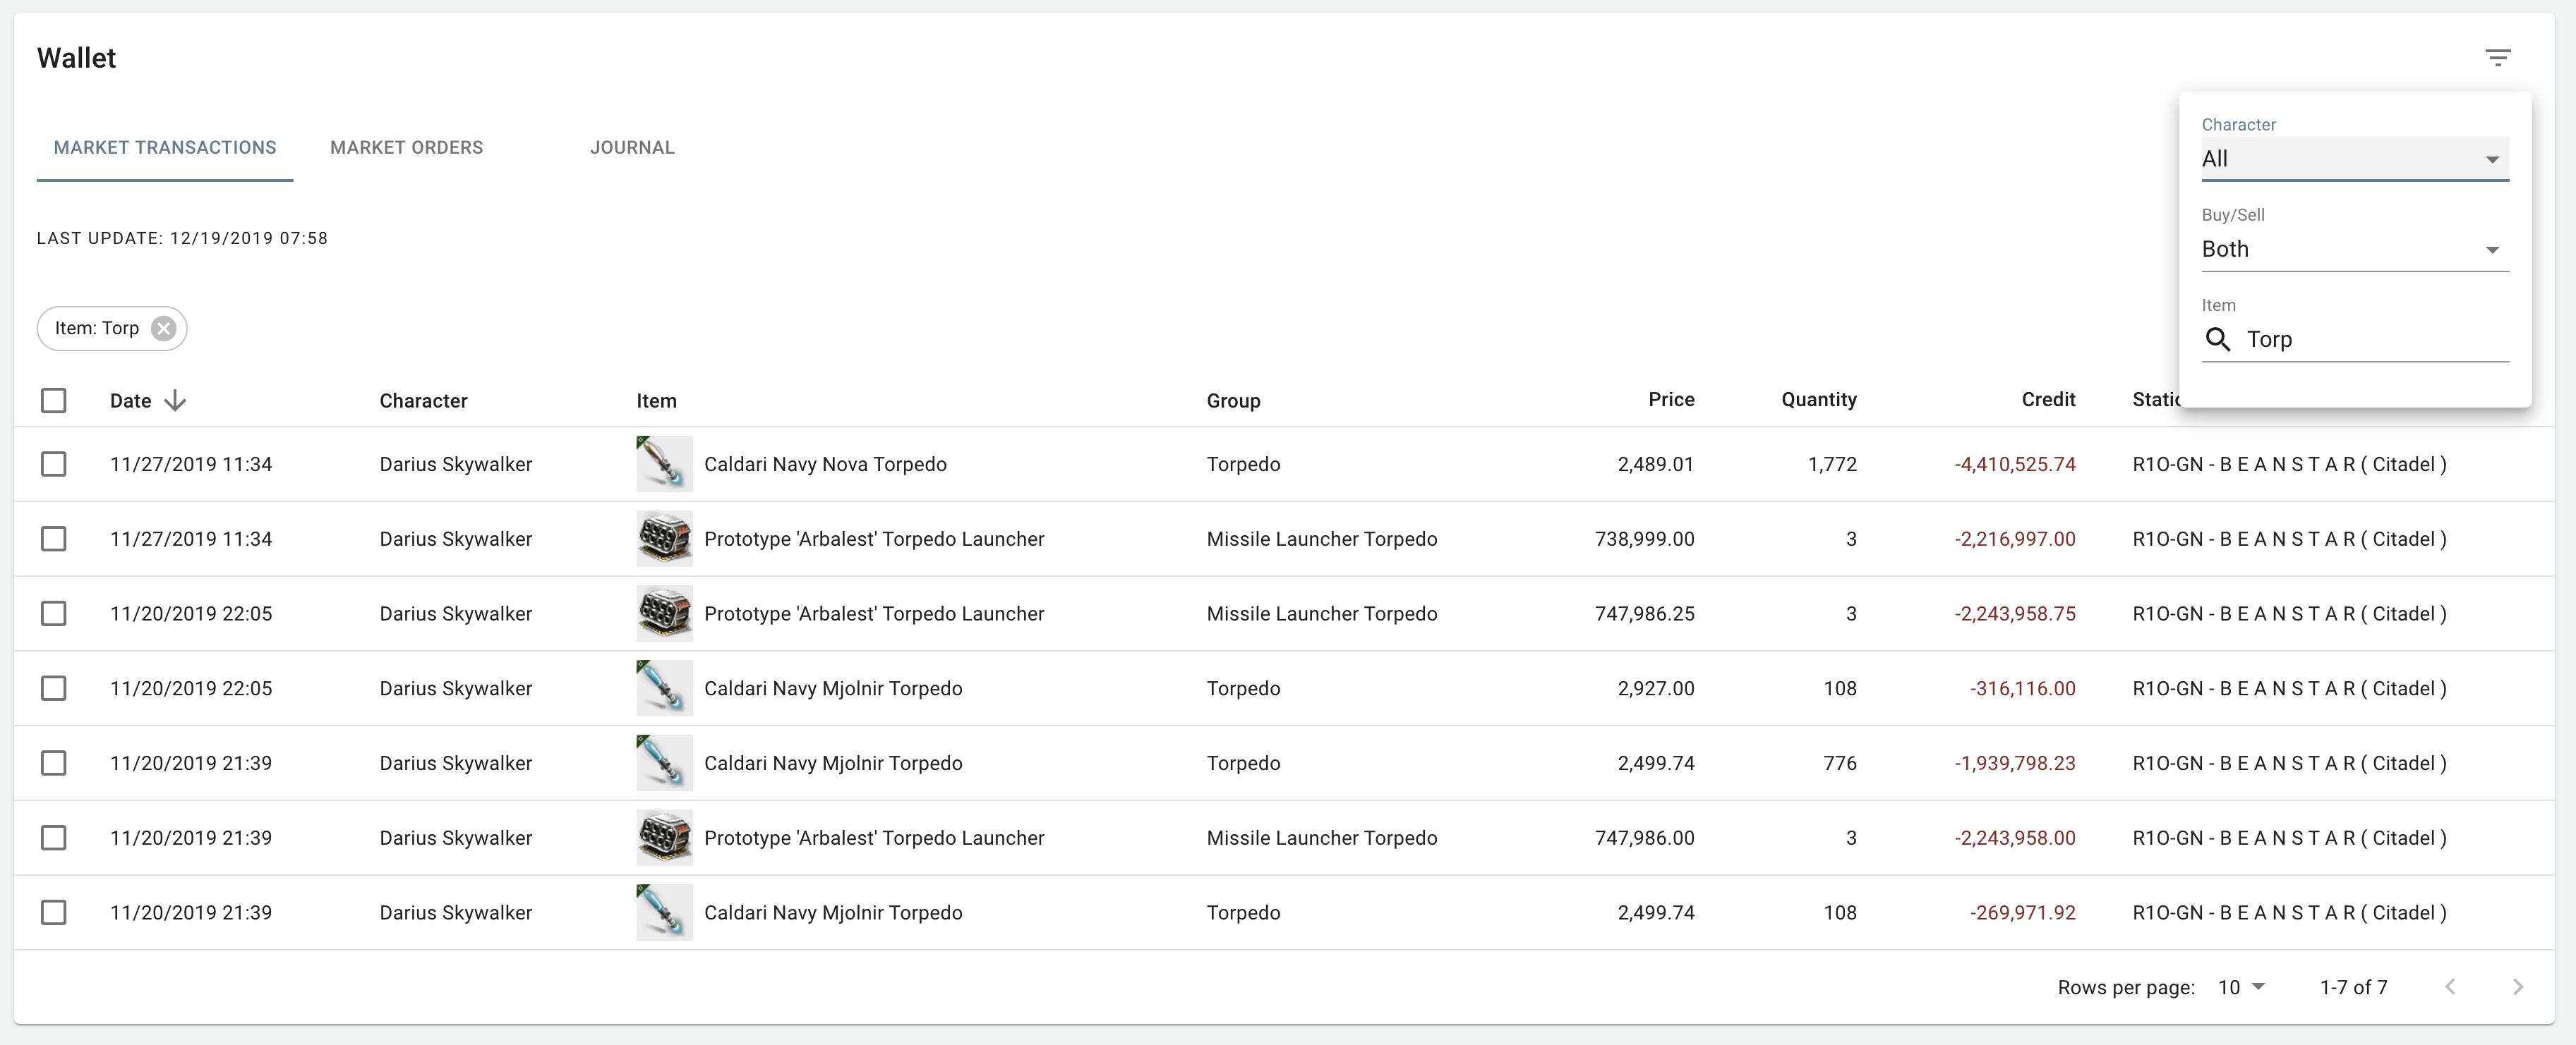This screenshot has width=2576, height=1045.
Task: Go to next page arrow
Action: tap(2517, 987)
